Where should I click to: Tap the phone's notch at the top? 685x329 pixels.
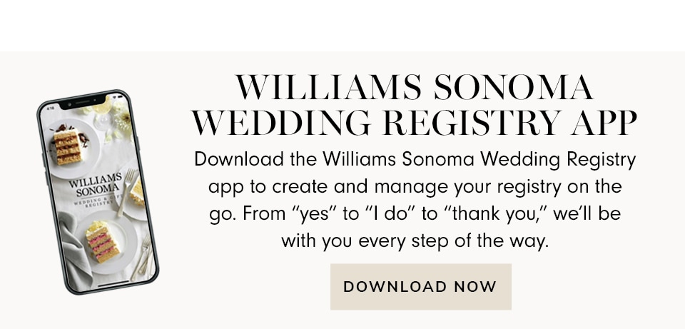[83, 101]
